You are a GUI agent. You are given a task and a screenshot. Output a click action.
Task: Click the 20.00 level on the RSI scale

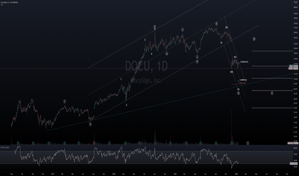click(295, 167)
